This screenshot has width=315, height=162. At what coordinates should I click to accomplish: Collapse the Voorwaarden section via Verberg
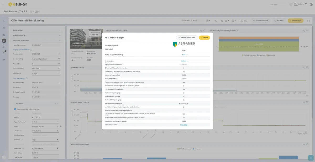click(185, 61)
